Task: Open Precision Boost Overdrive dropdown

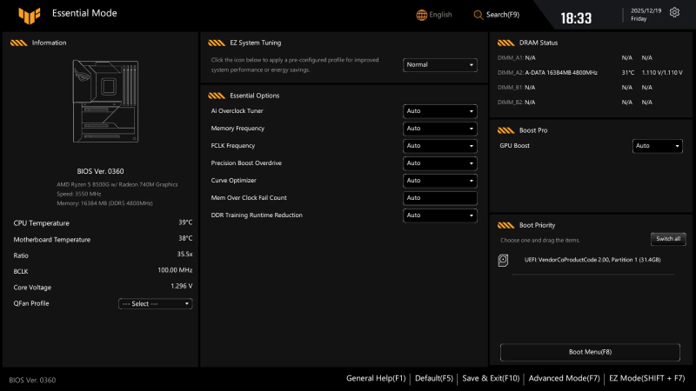Action: click(x=440, y=163)
